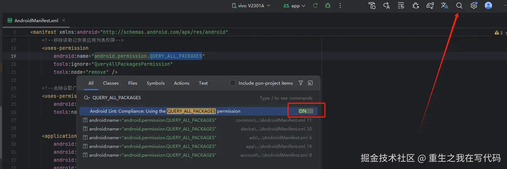This screenshot has width=507, height=169.
Task: Toggle the Android Lint inspection ON switch
Action: point(306,111)
